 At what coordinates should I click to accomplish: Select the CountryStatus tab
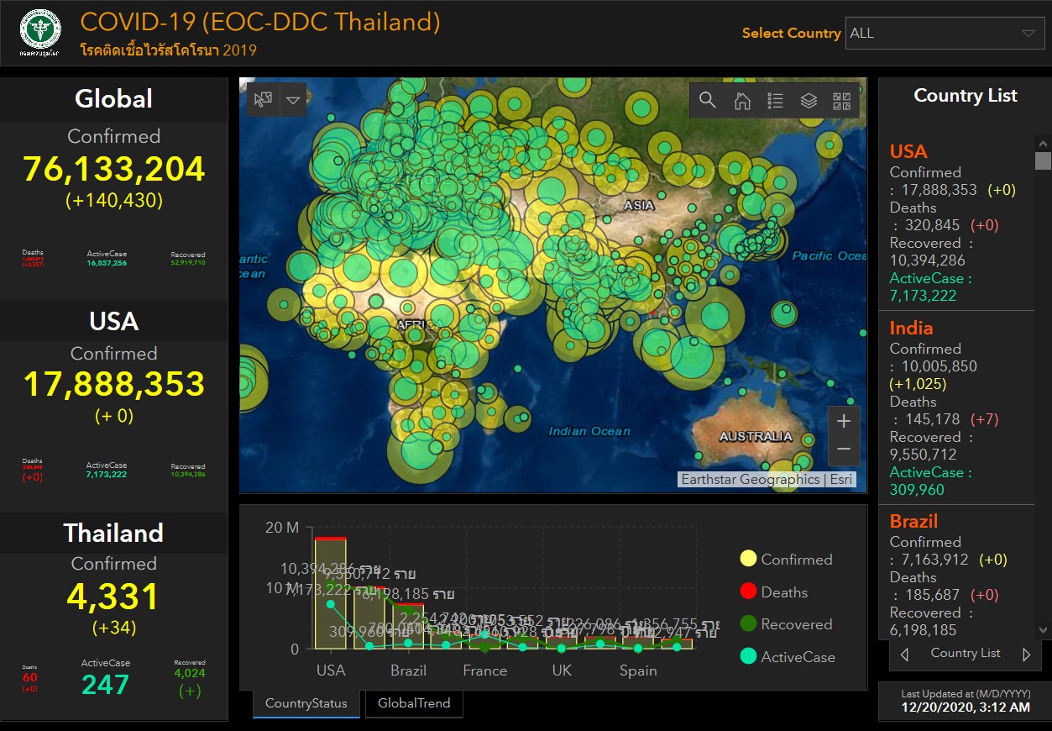[306, 703]
